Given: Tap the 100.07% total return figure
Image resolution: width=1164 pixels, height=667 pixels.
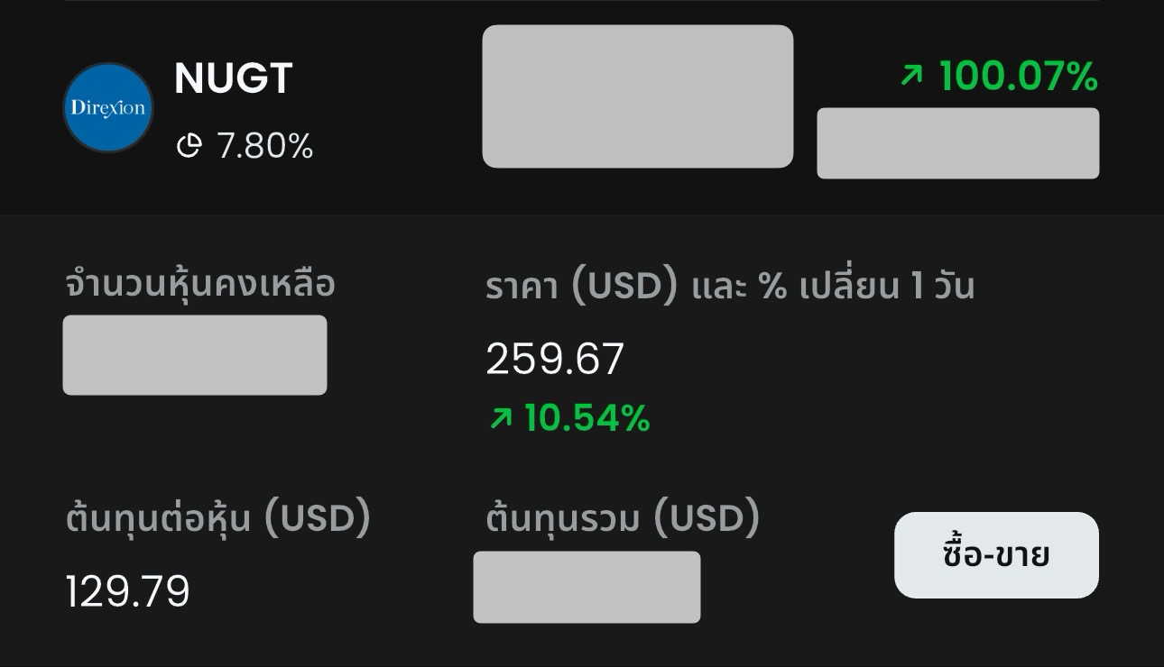Looking at the screenshot, I should click(x=1018, y=77).
